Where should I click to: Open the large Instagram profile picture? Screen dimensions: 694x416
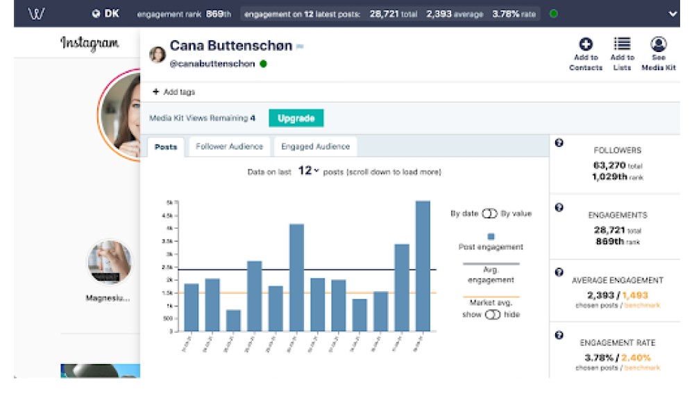pos(119,115)
